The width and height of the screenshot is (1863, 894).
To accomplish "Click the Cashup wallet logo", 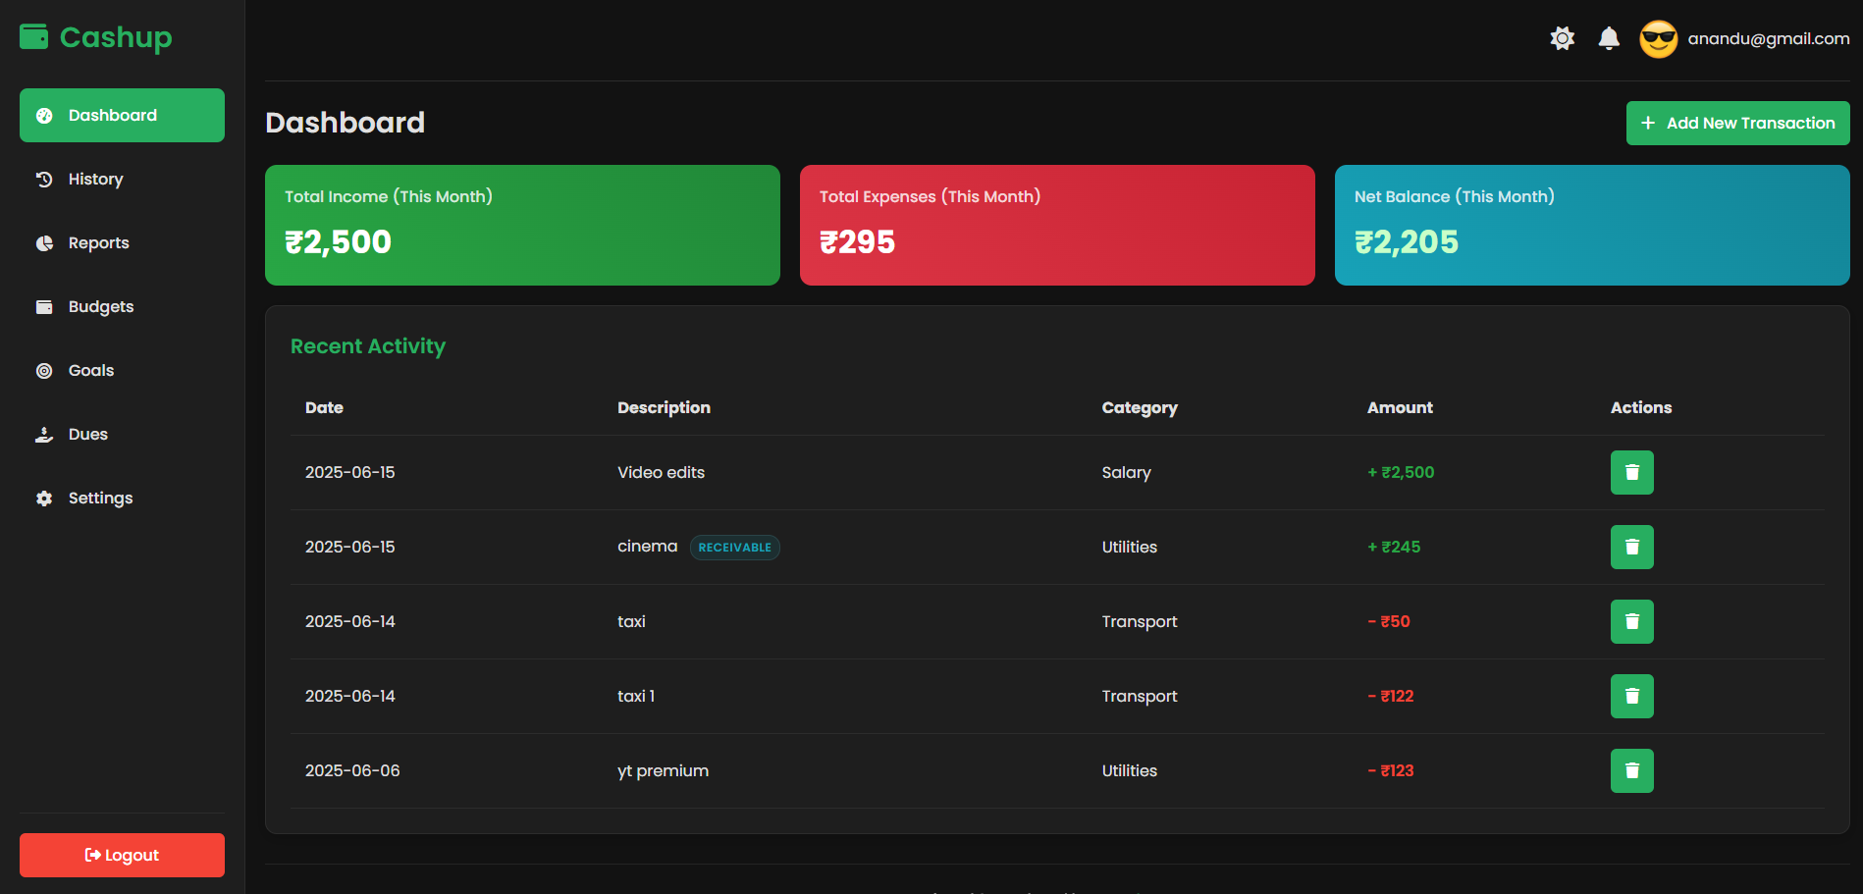I will [x=34, y=37].
